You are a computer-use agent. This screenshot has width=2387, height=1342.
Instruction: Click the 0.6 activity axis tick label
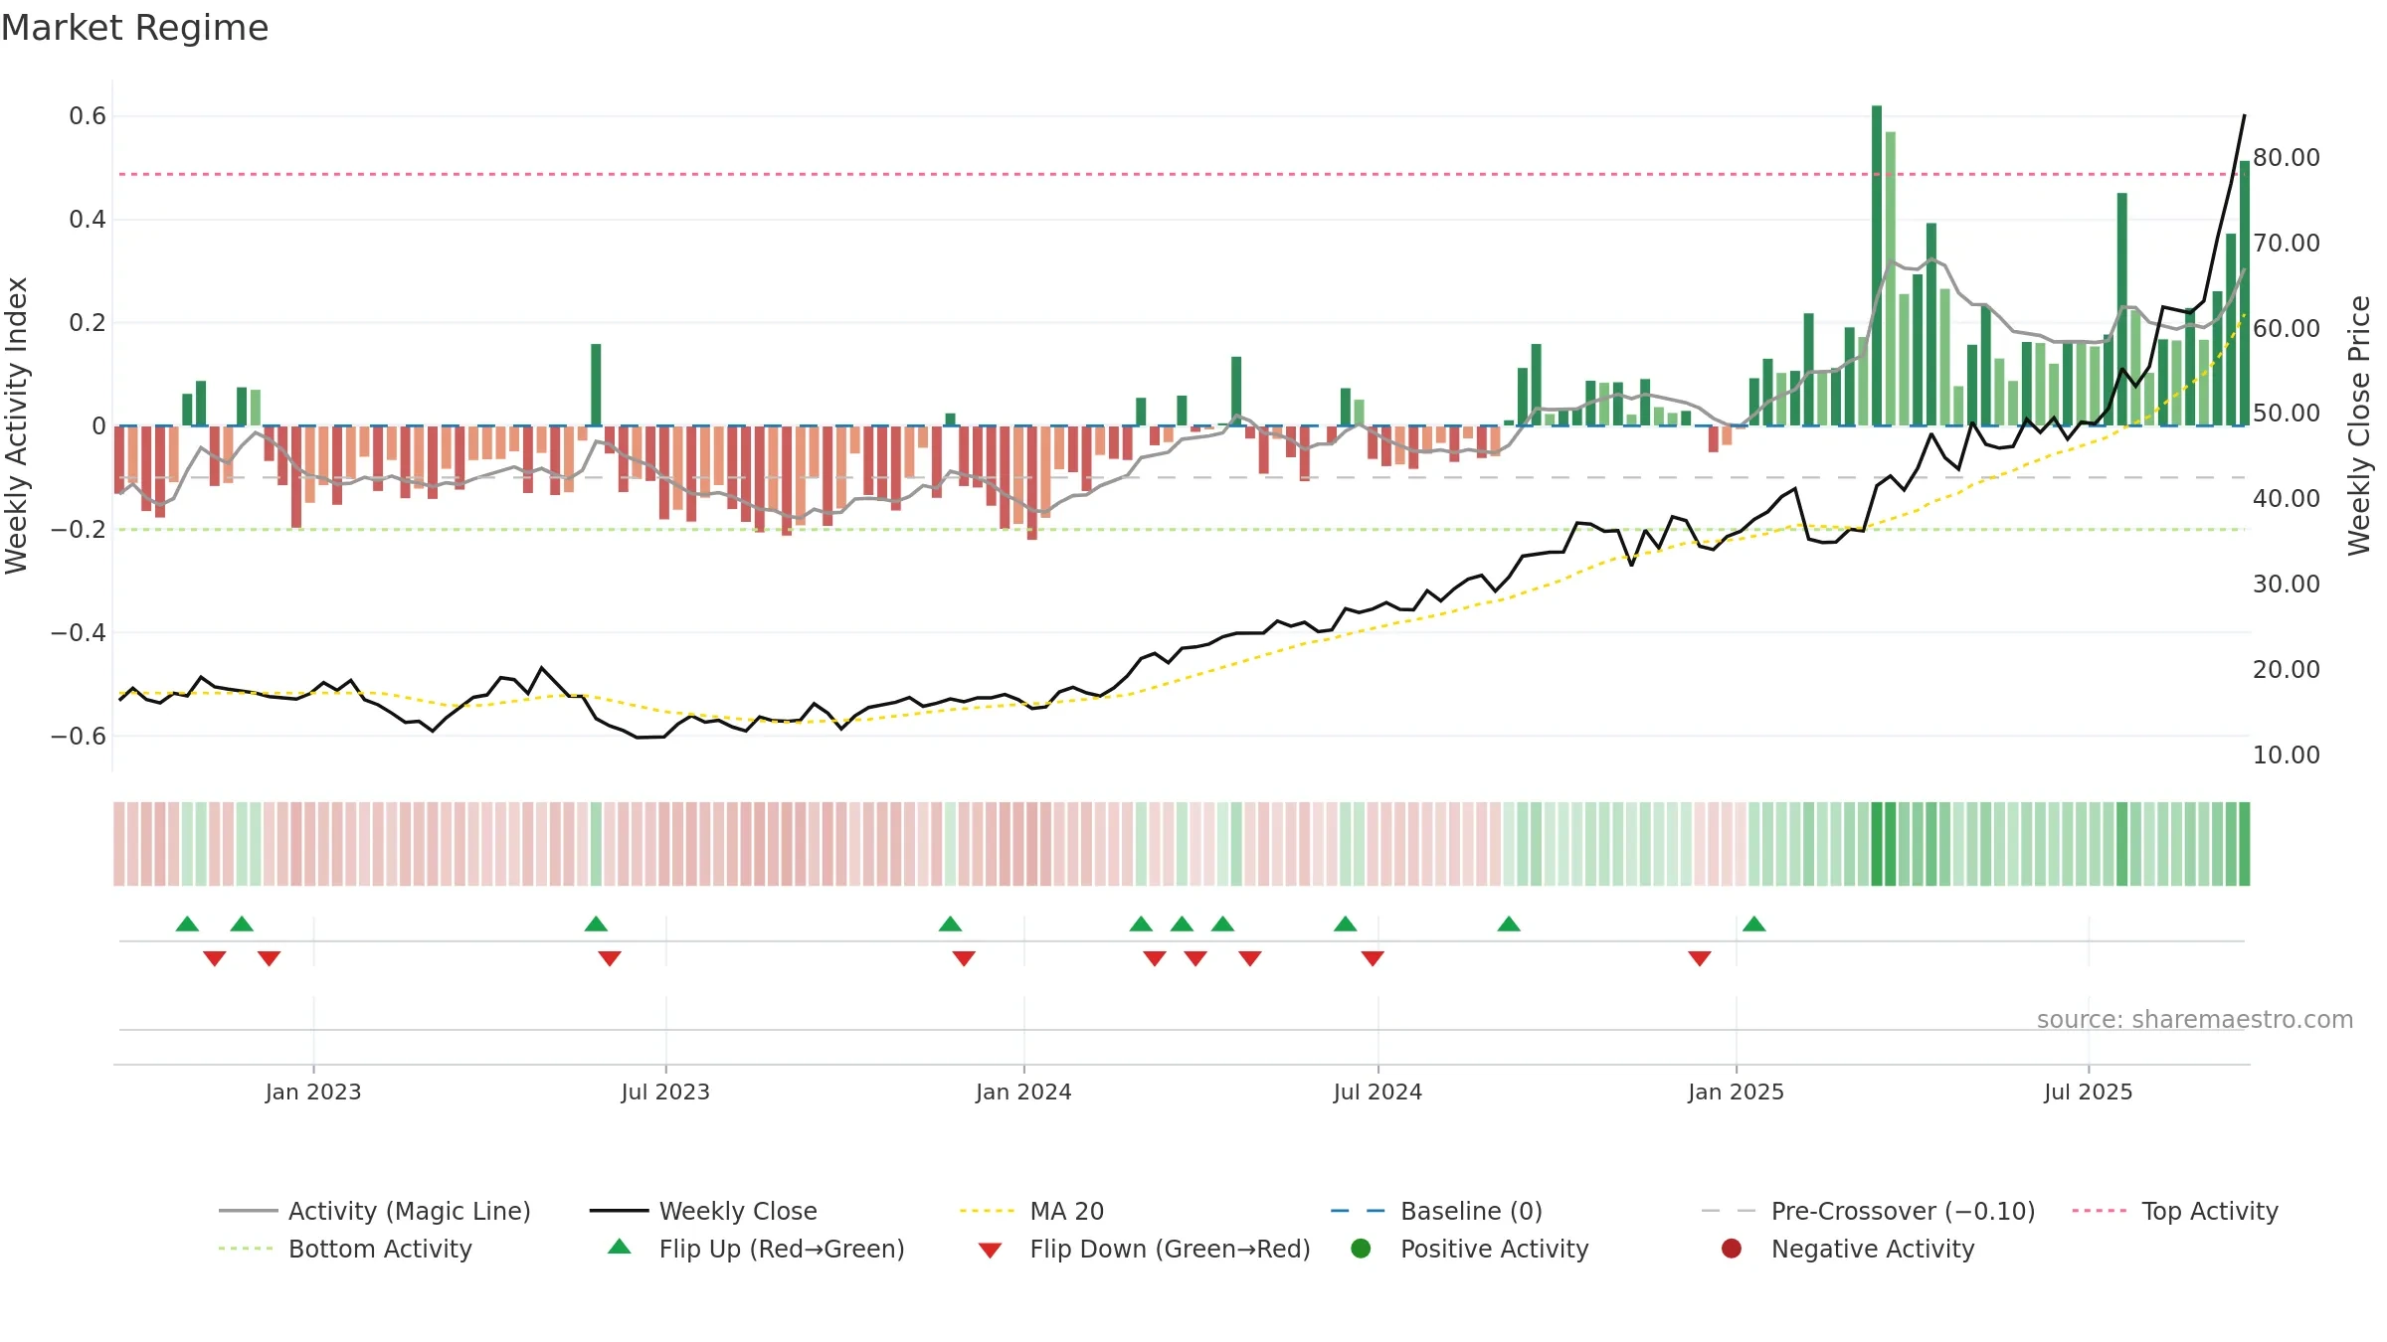tap(88, 116)
